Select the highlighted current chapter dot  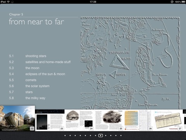click(100, 135)
